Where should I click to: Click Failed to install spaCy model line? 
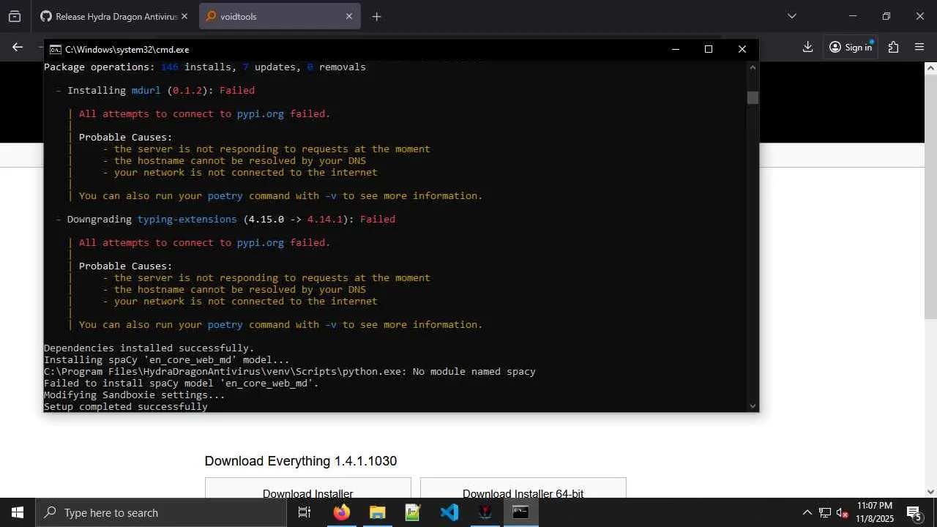pyautogui.click(x=182, y=384)
